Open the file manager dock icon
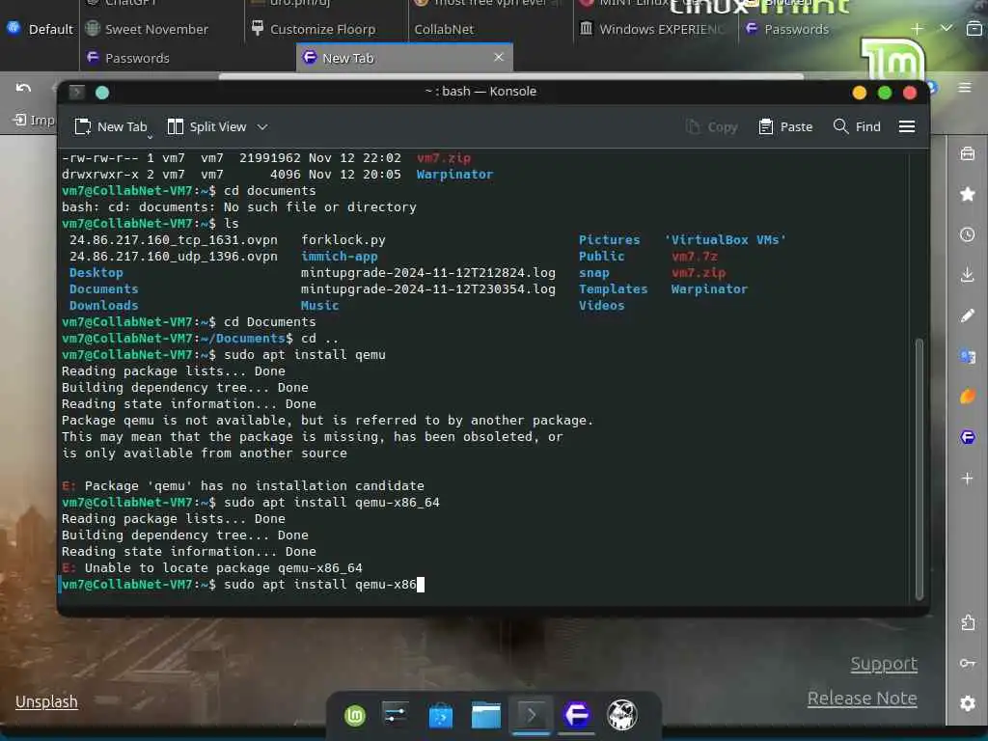 click(x=486, y=715)
